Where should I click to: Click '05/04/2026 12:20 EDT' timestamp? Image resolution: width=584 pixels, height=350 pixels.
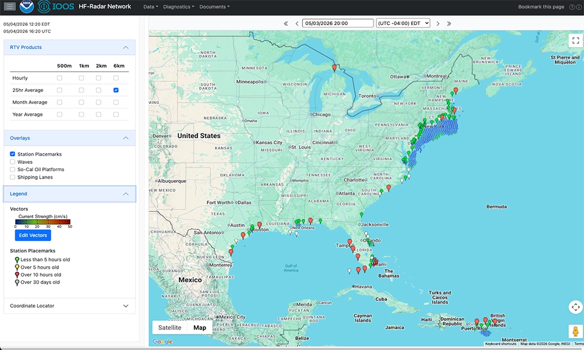click(27, 24)
